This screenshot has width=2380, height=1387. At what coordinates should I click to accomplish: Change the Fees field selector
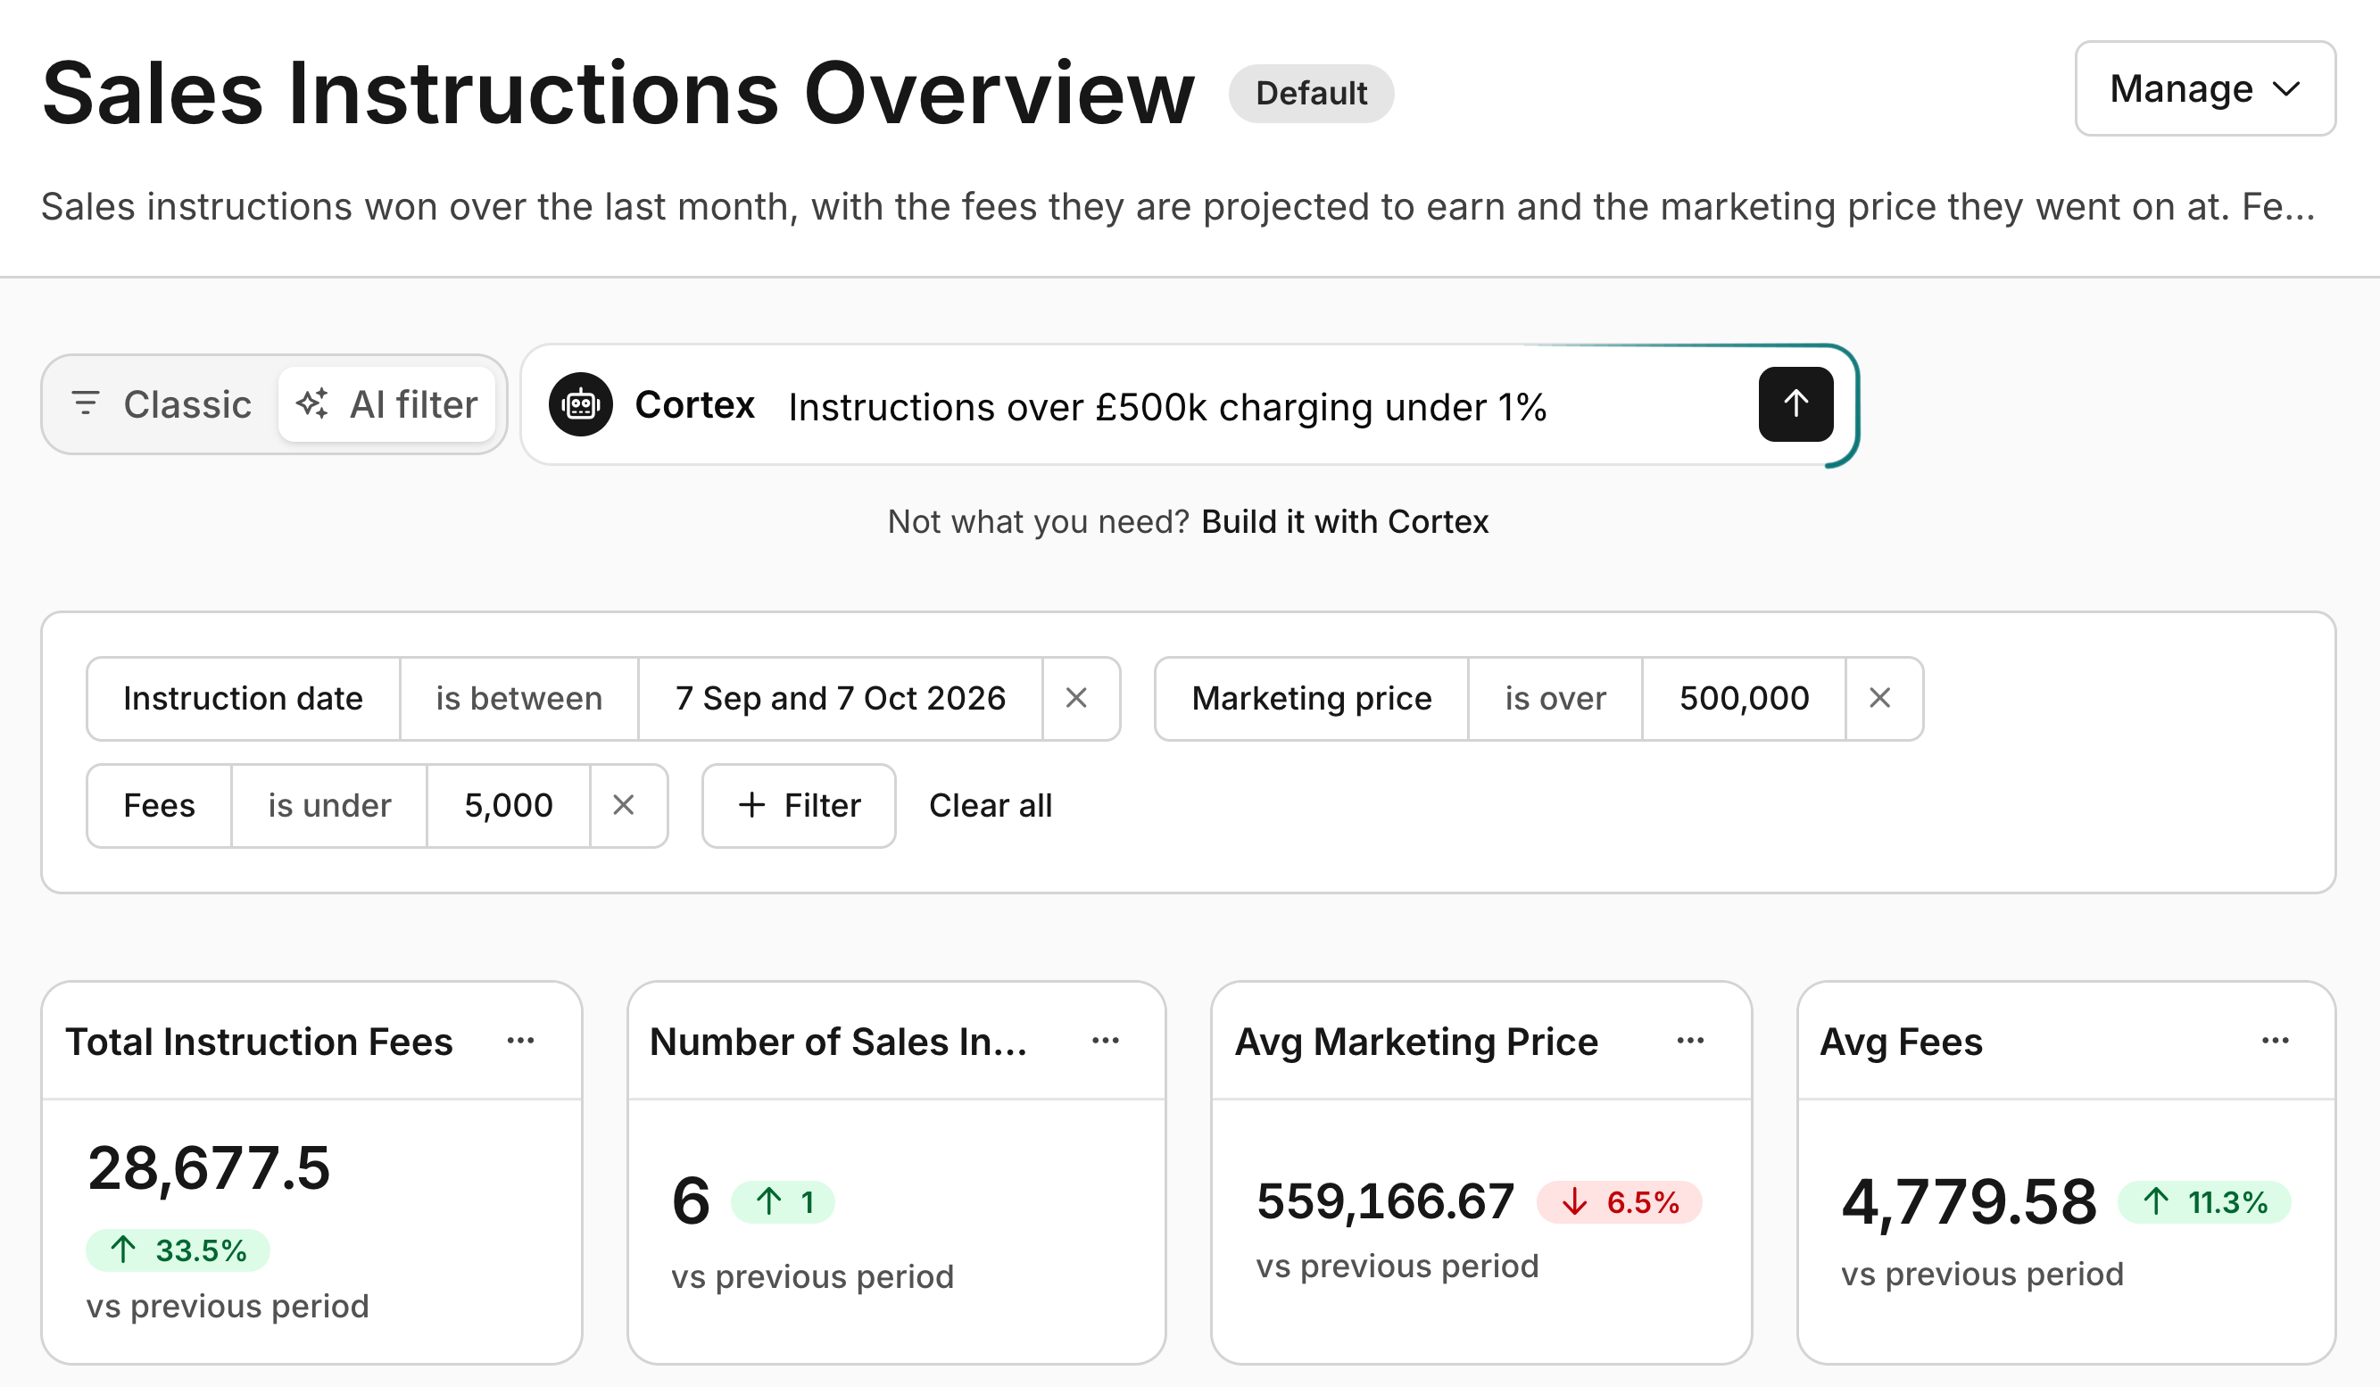(159, 805)
